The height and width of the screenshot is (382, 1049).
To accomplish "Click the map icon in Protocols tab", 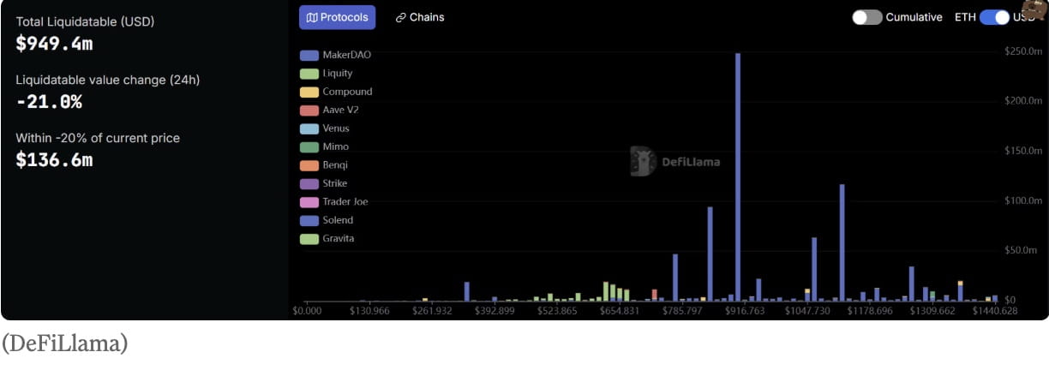I will pos(312,17).
